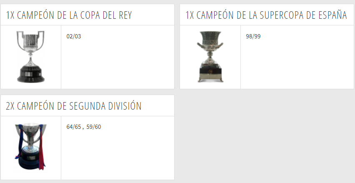Click the silver cup atop the Copa del Rey trophy
The width and height of the screenshot is (355, 183).
coord(30,41)
